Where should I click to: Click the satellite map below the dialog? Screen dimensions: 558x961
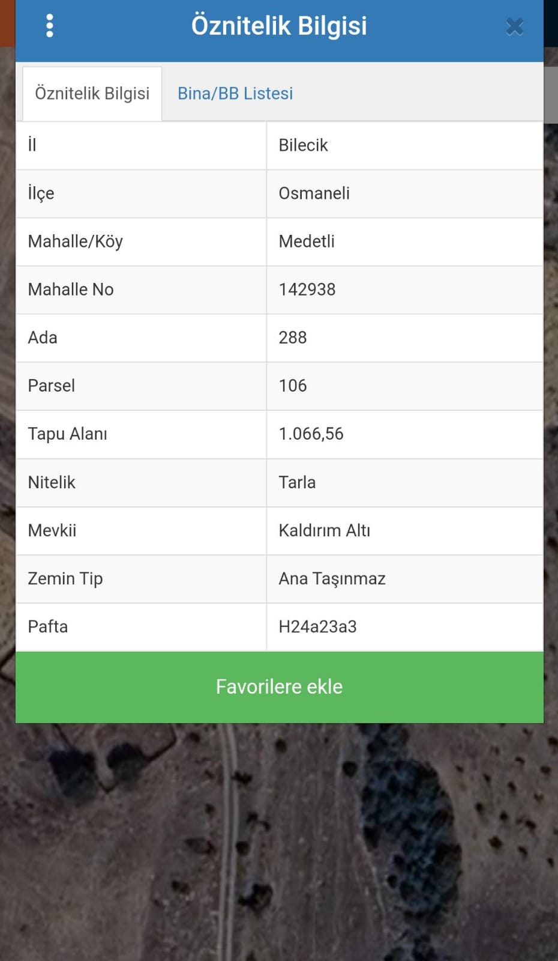279,841
